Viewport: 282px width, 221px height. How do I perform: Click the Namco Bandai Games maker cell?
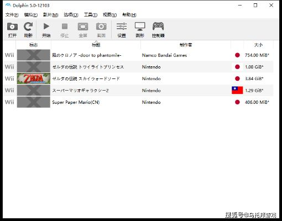point(164,55)
